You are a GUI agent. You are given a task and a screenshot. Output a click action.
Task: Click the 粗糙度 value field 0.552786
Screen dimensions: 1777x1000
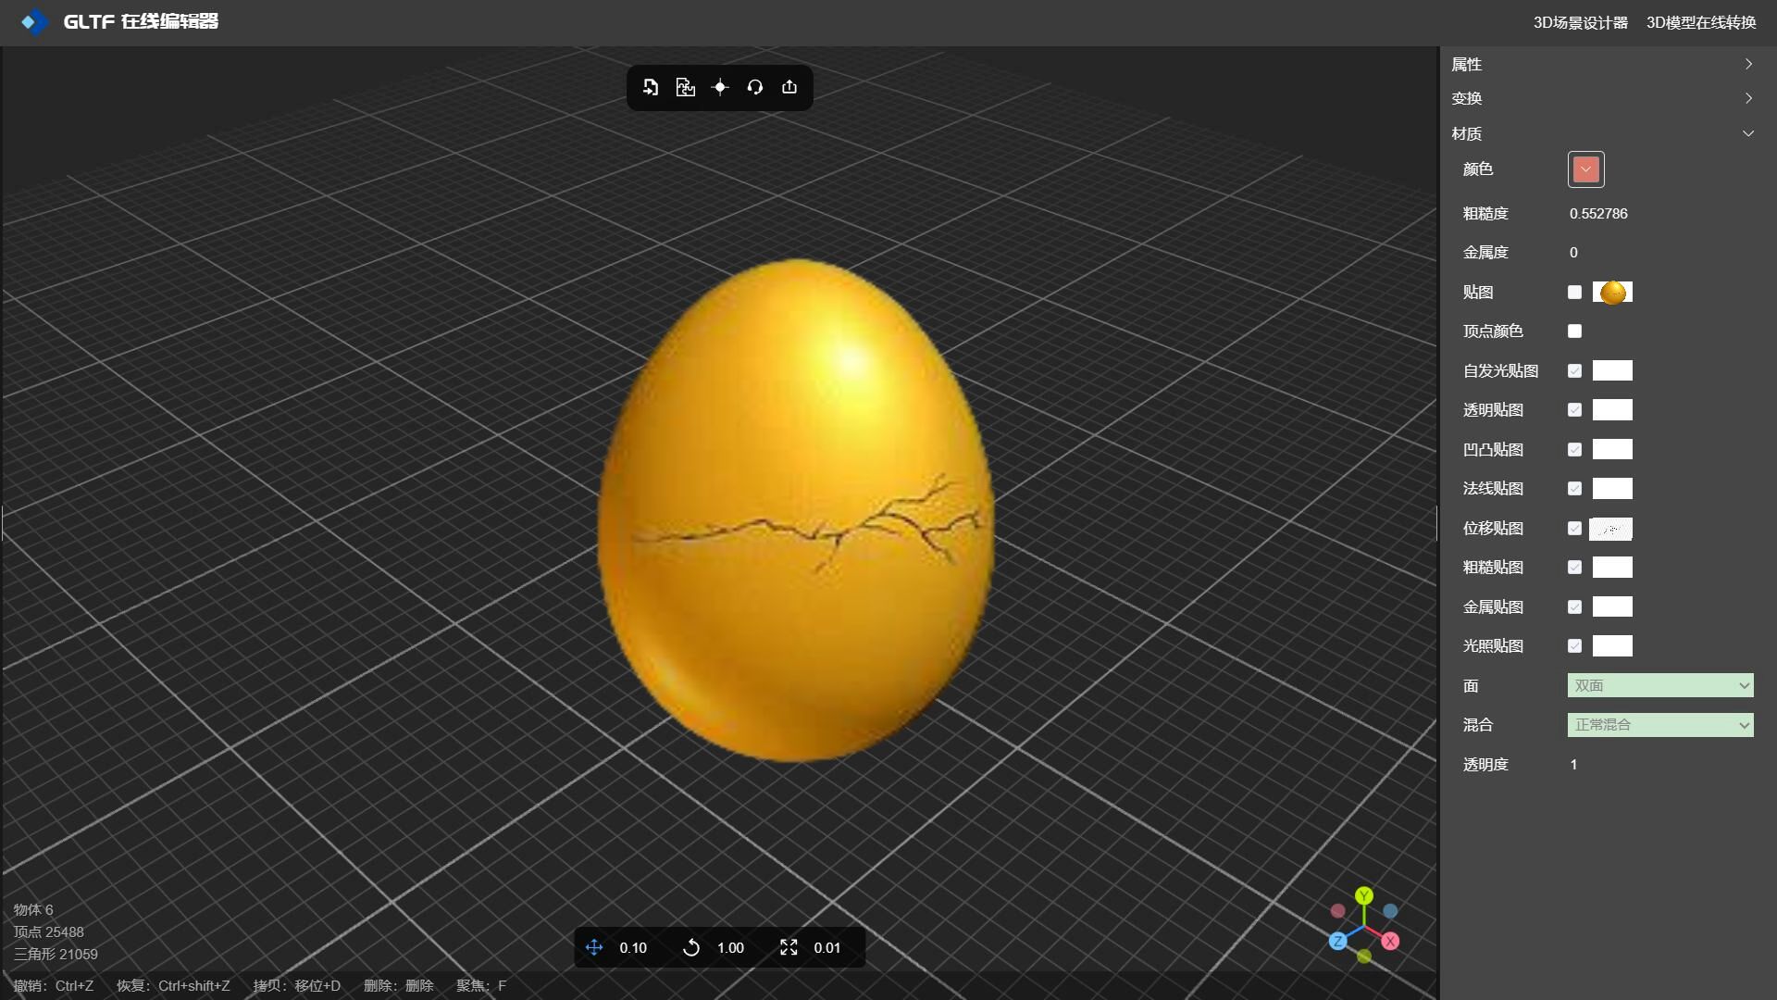pyautogui.click(x=1598, y=214)
